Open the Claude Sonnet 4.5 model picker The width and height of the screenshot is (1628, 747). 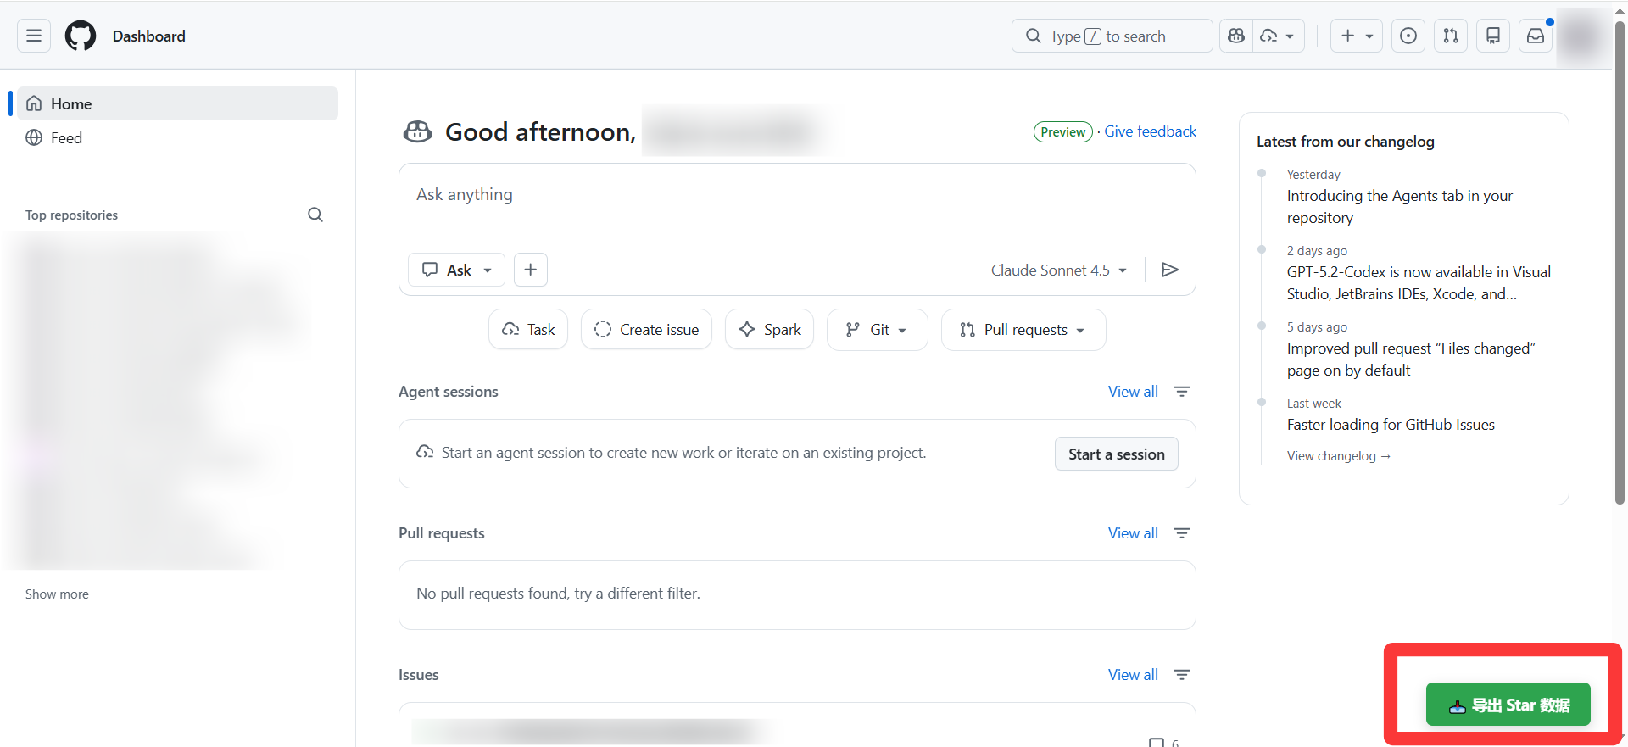pyautogui.click(x=1059, y=270)
